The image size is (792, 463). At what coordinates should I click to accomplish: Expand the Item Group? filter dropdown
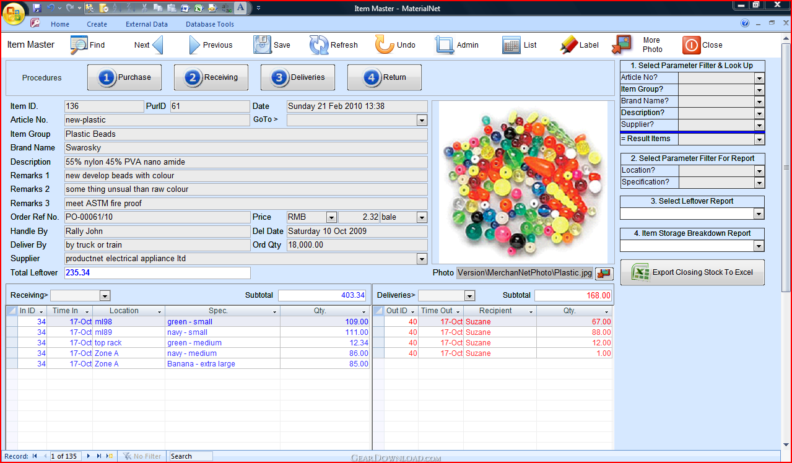coord(759,90)
